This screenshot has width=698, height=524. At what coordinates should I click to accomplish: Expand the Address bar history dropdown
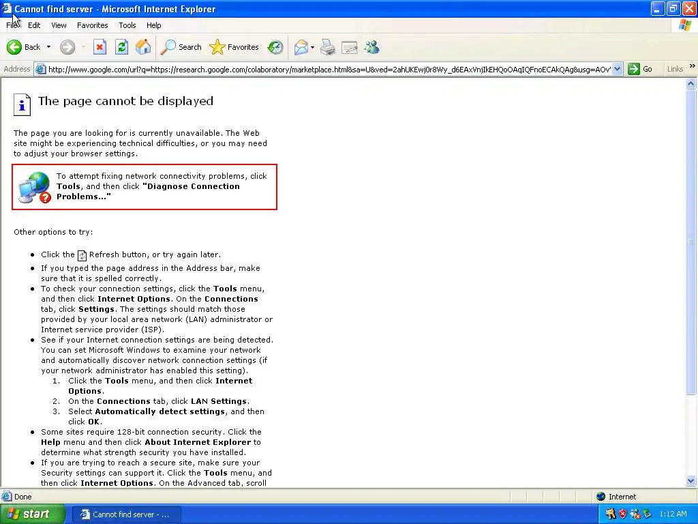tap(617, 69)
